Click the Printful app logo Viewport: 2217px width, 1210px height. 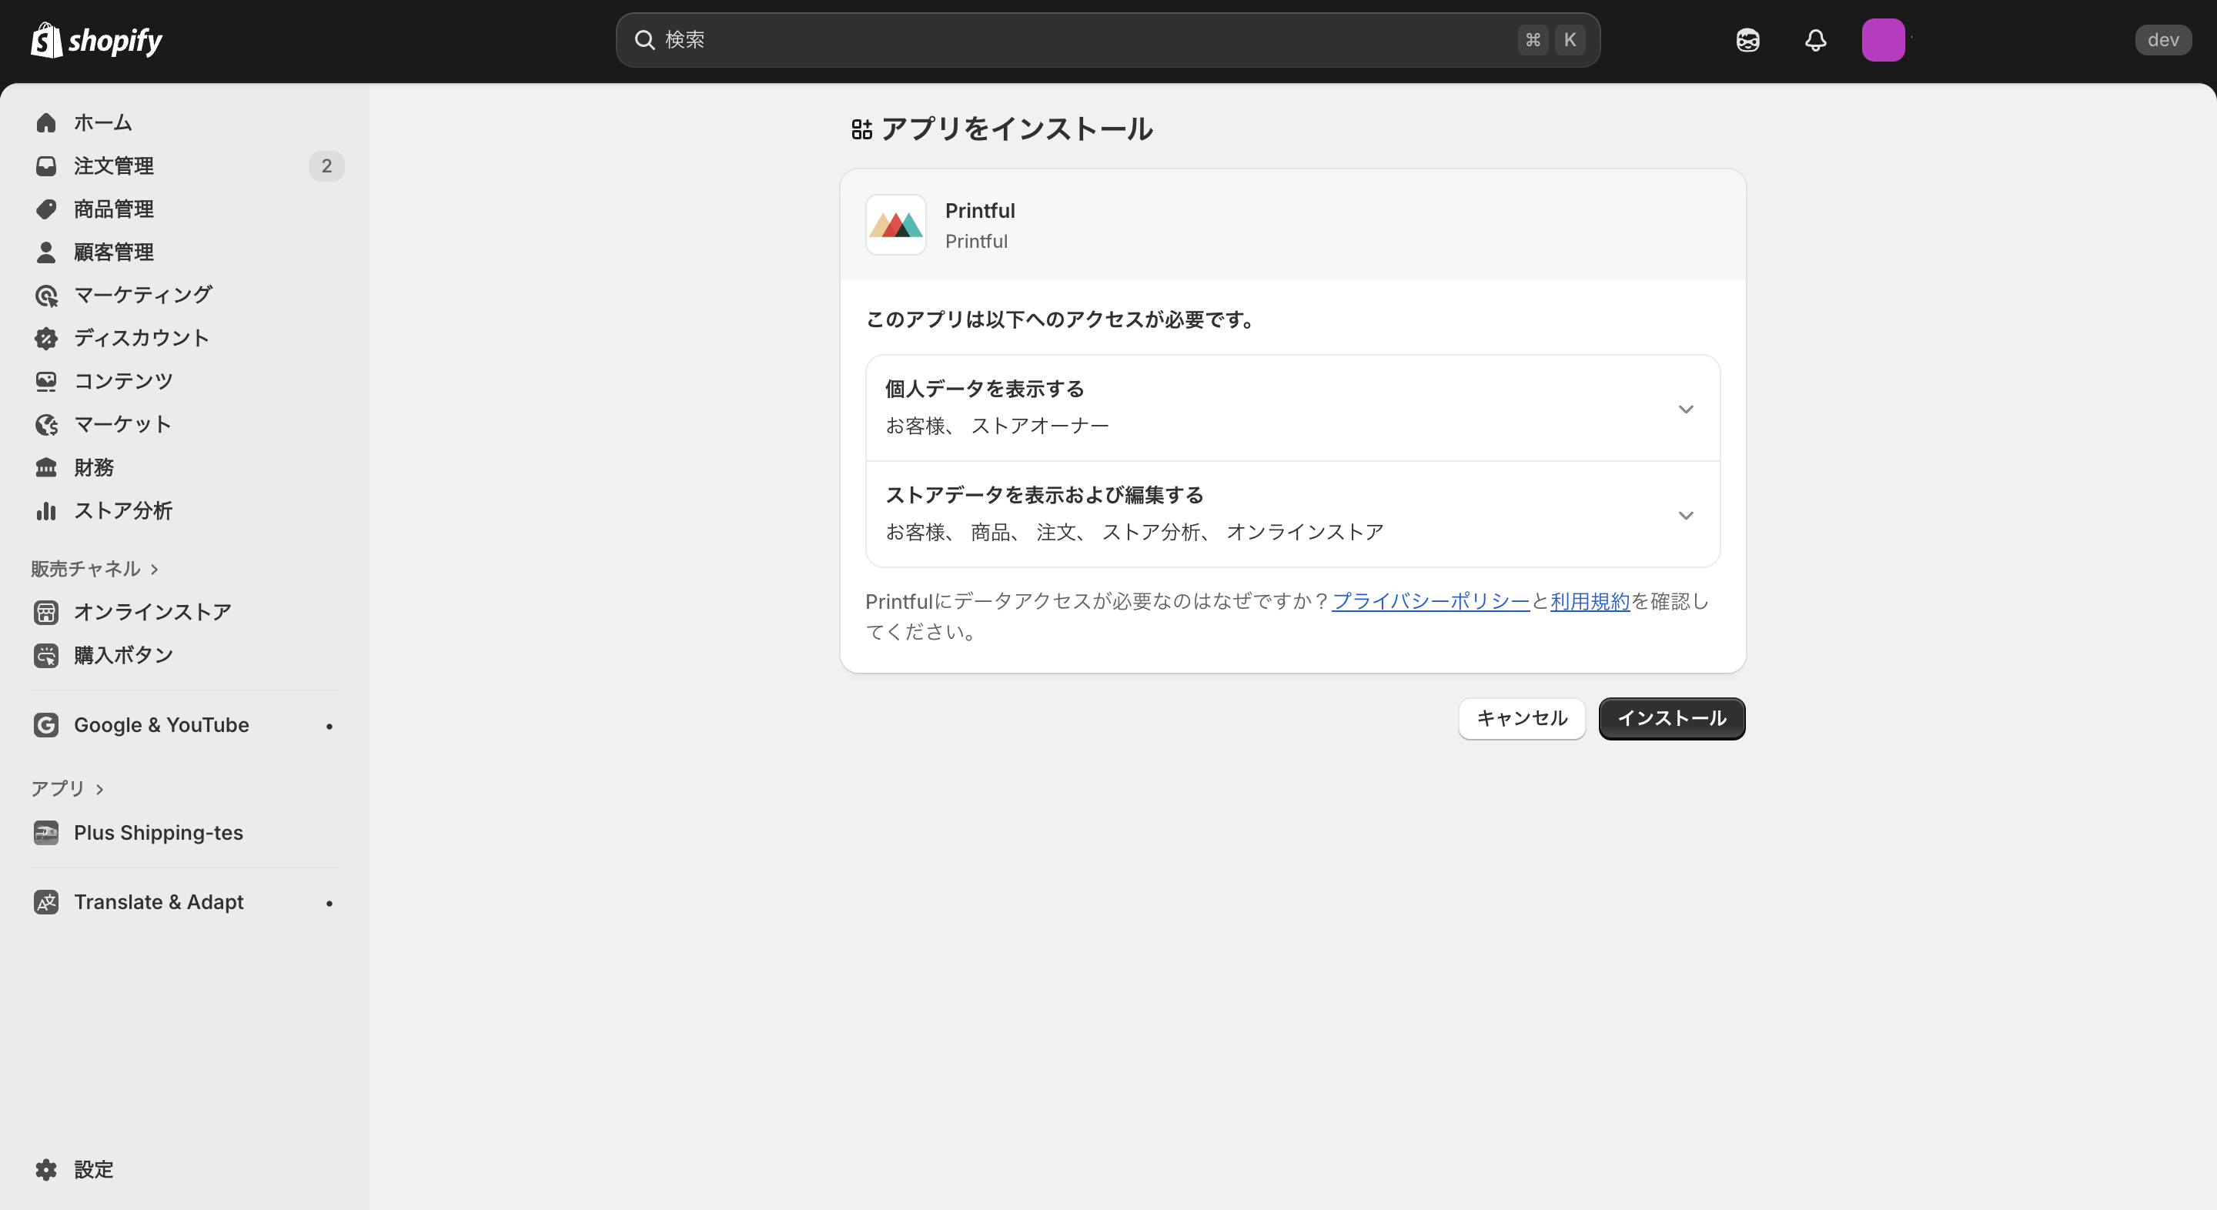[895, 225]
